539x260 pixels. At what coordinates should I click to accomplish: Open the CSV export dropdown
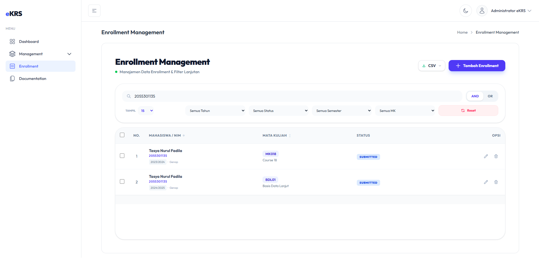tap(432, 66)
